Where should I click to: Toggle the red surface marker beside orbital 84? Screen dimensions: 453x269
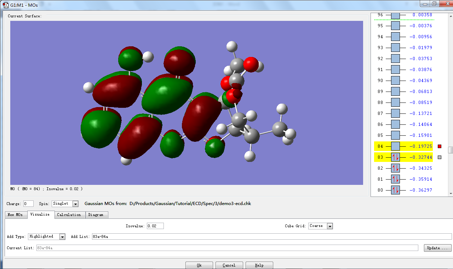440,146
